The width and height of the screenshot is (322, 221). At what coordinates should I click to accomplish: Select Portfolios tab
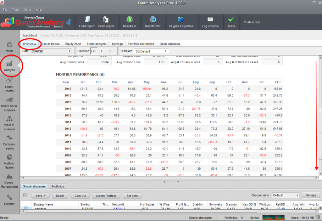pyautogui.click(x=58, y=186)
